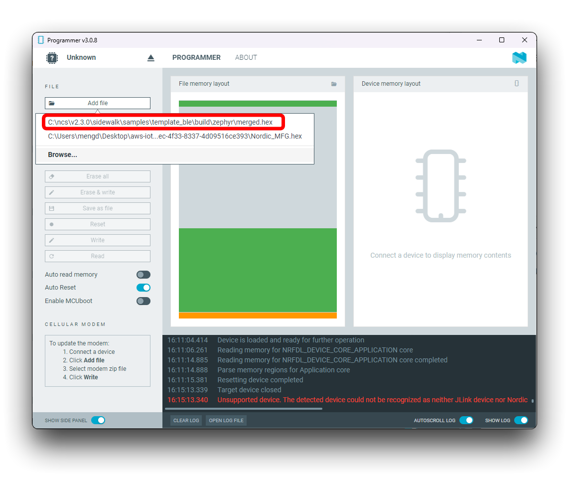
Task: Open the Unknown device selector
Action: tap(81, 58)
